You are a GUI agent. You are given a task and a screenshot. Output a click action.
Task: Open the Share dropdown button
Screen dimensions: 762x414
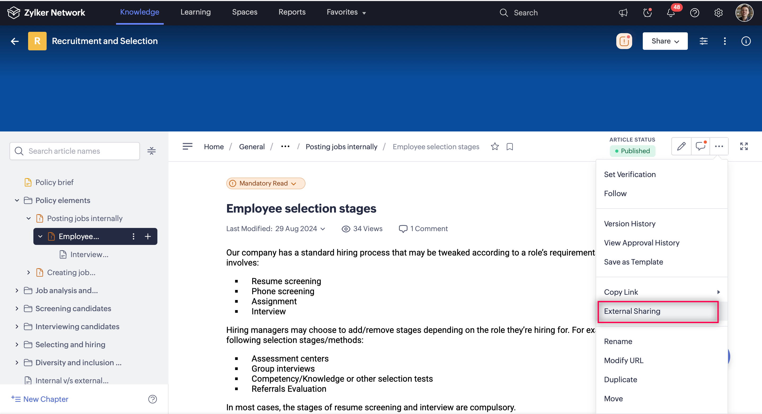pos(665,41)
